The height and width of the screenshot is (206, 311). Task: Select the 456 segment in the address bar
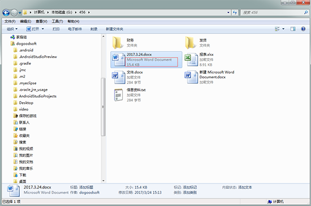[x=82, y=12]
